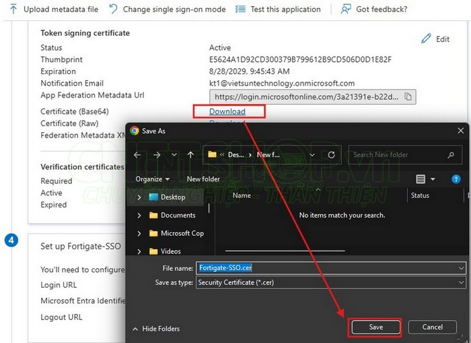Click the Test this application checklist icon
Image resolution: width=471 pixels, height=343 pixels.
pos(240,9)
